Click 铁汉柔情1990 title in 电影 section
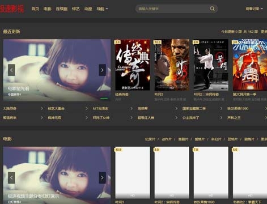This screenshot has width=267, height=204. point(204,202)
